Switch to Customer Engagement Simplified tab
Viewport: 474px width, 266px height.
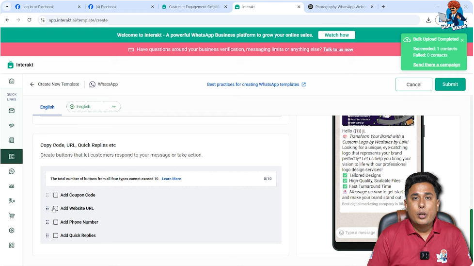194,7
